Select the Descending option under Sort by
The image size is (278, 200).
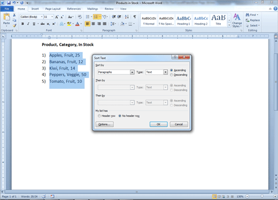tap(172, 75)
